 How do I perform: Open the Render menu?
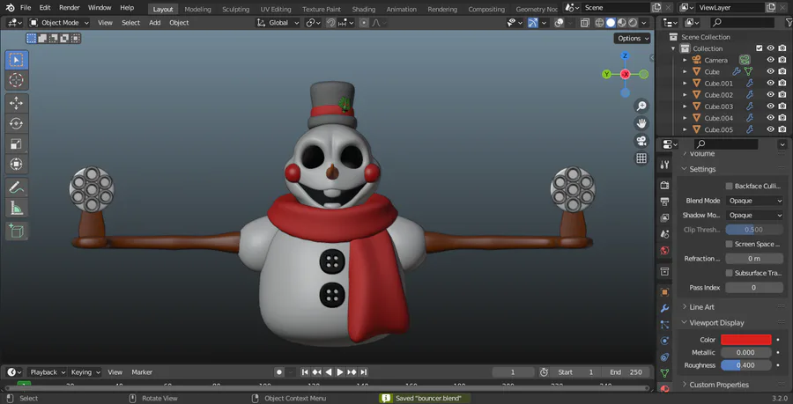(70, 8)
